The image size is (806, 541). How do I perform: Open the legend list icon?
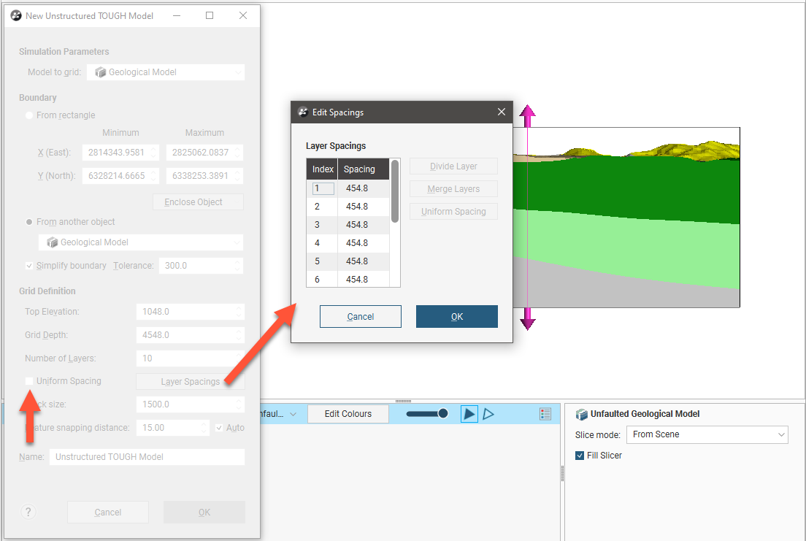click(545, 414)
